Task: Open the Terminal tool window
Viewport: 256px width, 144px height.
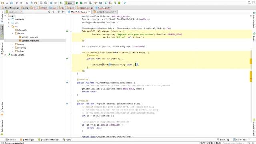Action: [x=11, y=140]
